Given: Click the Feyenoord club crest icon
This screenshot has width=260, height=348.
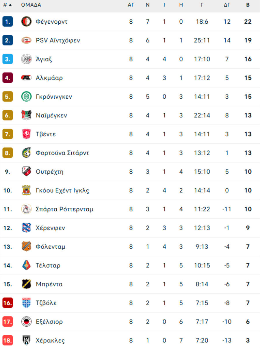Looking at the screenshot, I should [26, 22].
